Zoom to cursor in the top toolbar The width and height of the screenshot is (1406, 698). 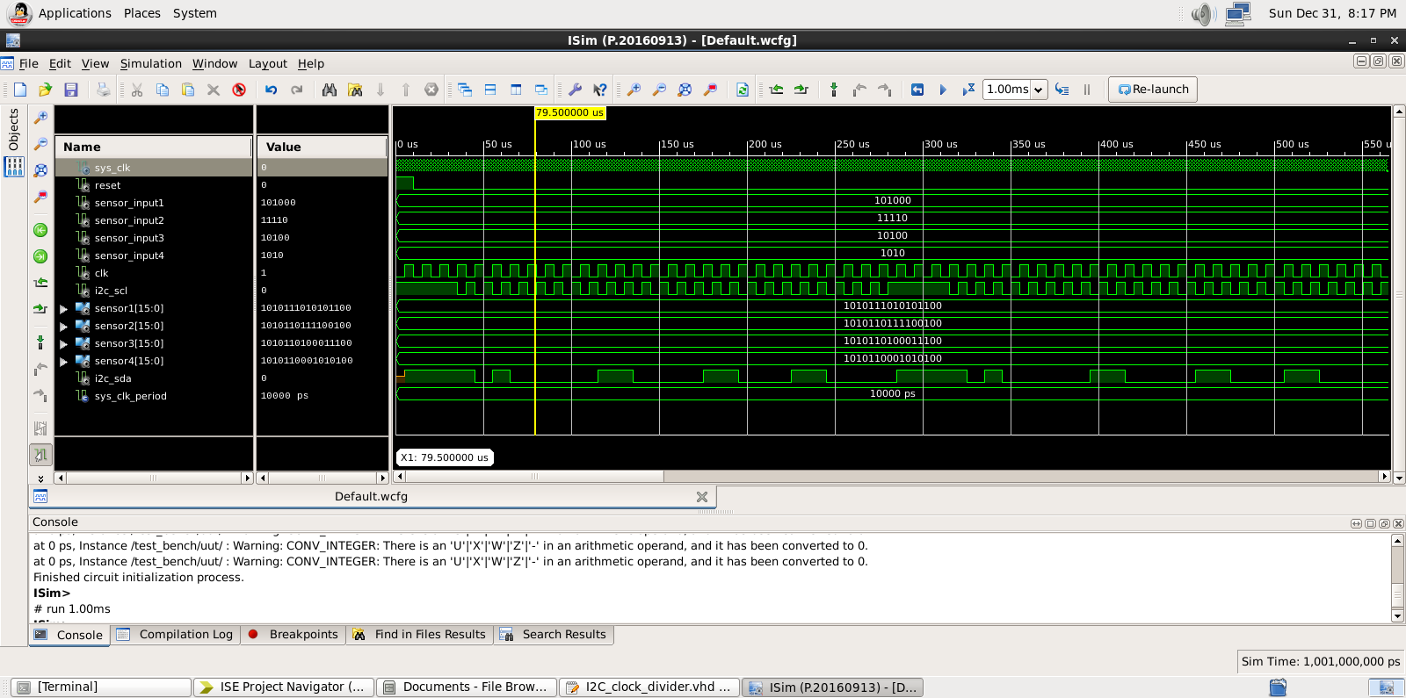(710, 90)
